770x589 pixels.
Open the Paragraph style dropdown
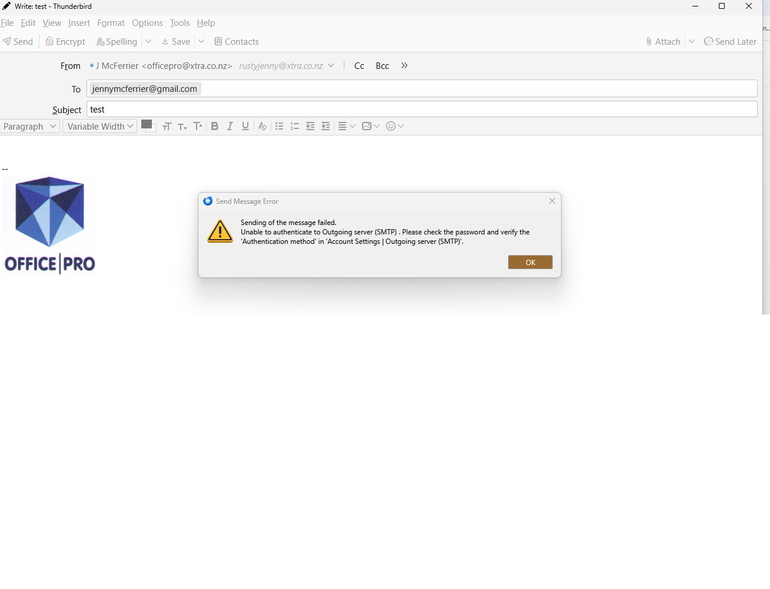(x=29, y=126)
